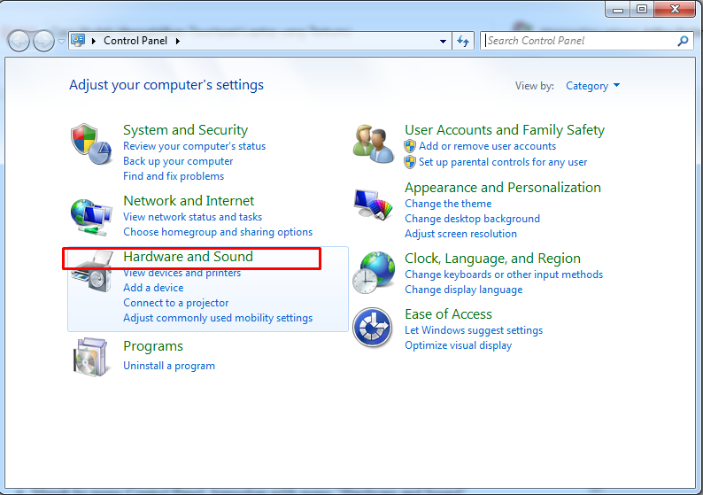703x495 pixels.
Task: Open System and Security category
Action: (186, 130)
